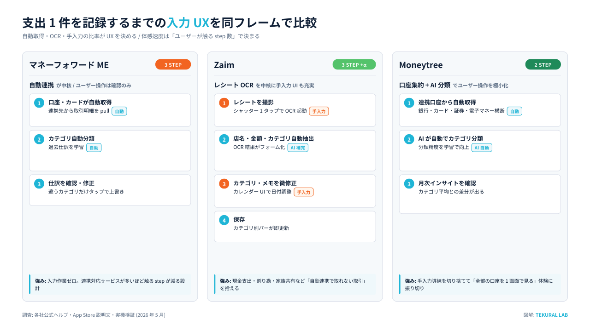The height and width of the screenshot is (331, 590).
Task: Click the subtitle starting 自動取得・OCR・手入力の比率
Action: pyautogui.click(x=141, y=36)
